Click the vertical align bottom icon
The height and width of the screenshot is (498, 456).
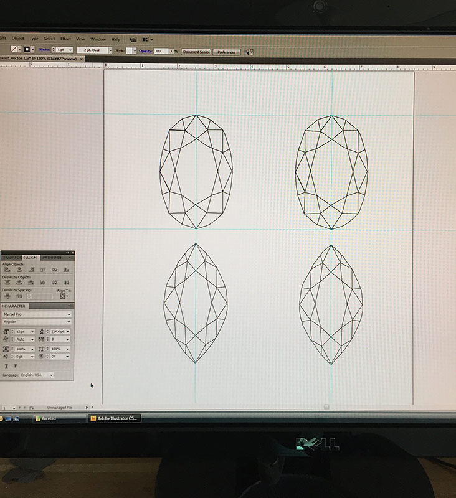point(65,270)
